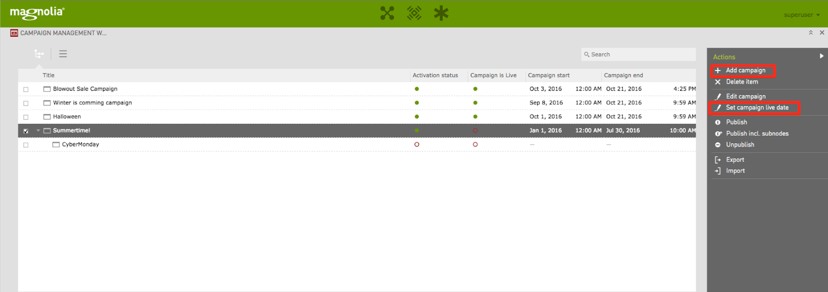
Task: Check the CyberMonday row checkbox
Action: pos(26,145)
